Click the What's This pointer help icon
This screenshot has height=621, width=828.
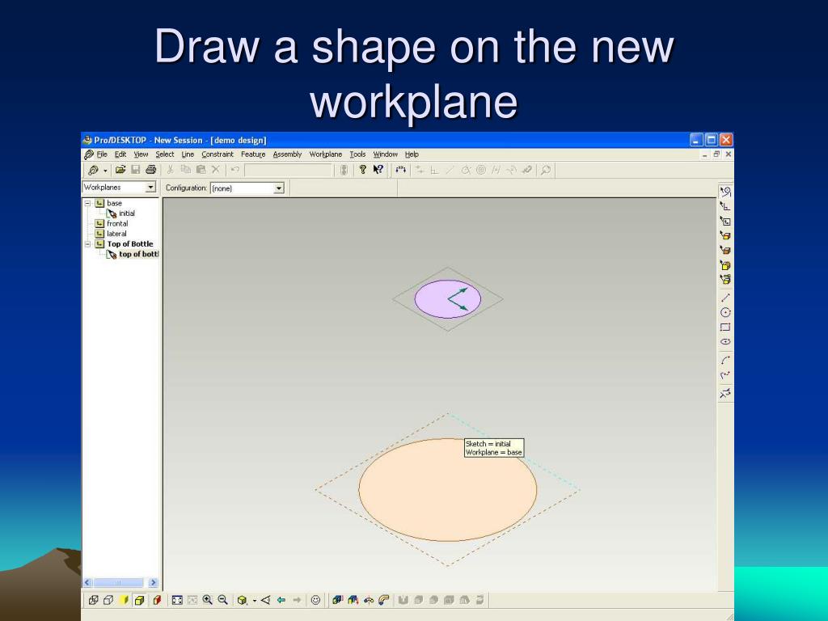[378, 170]
